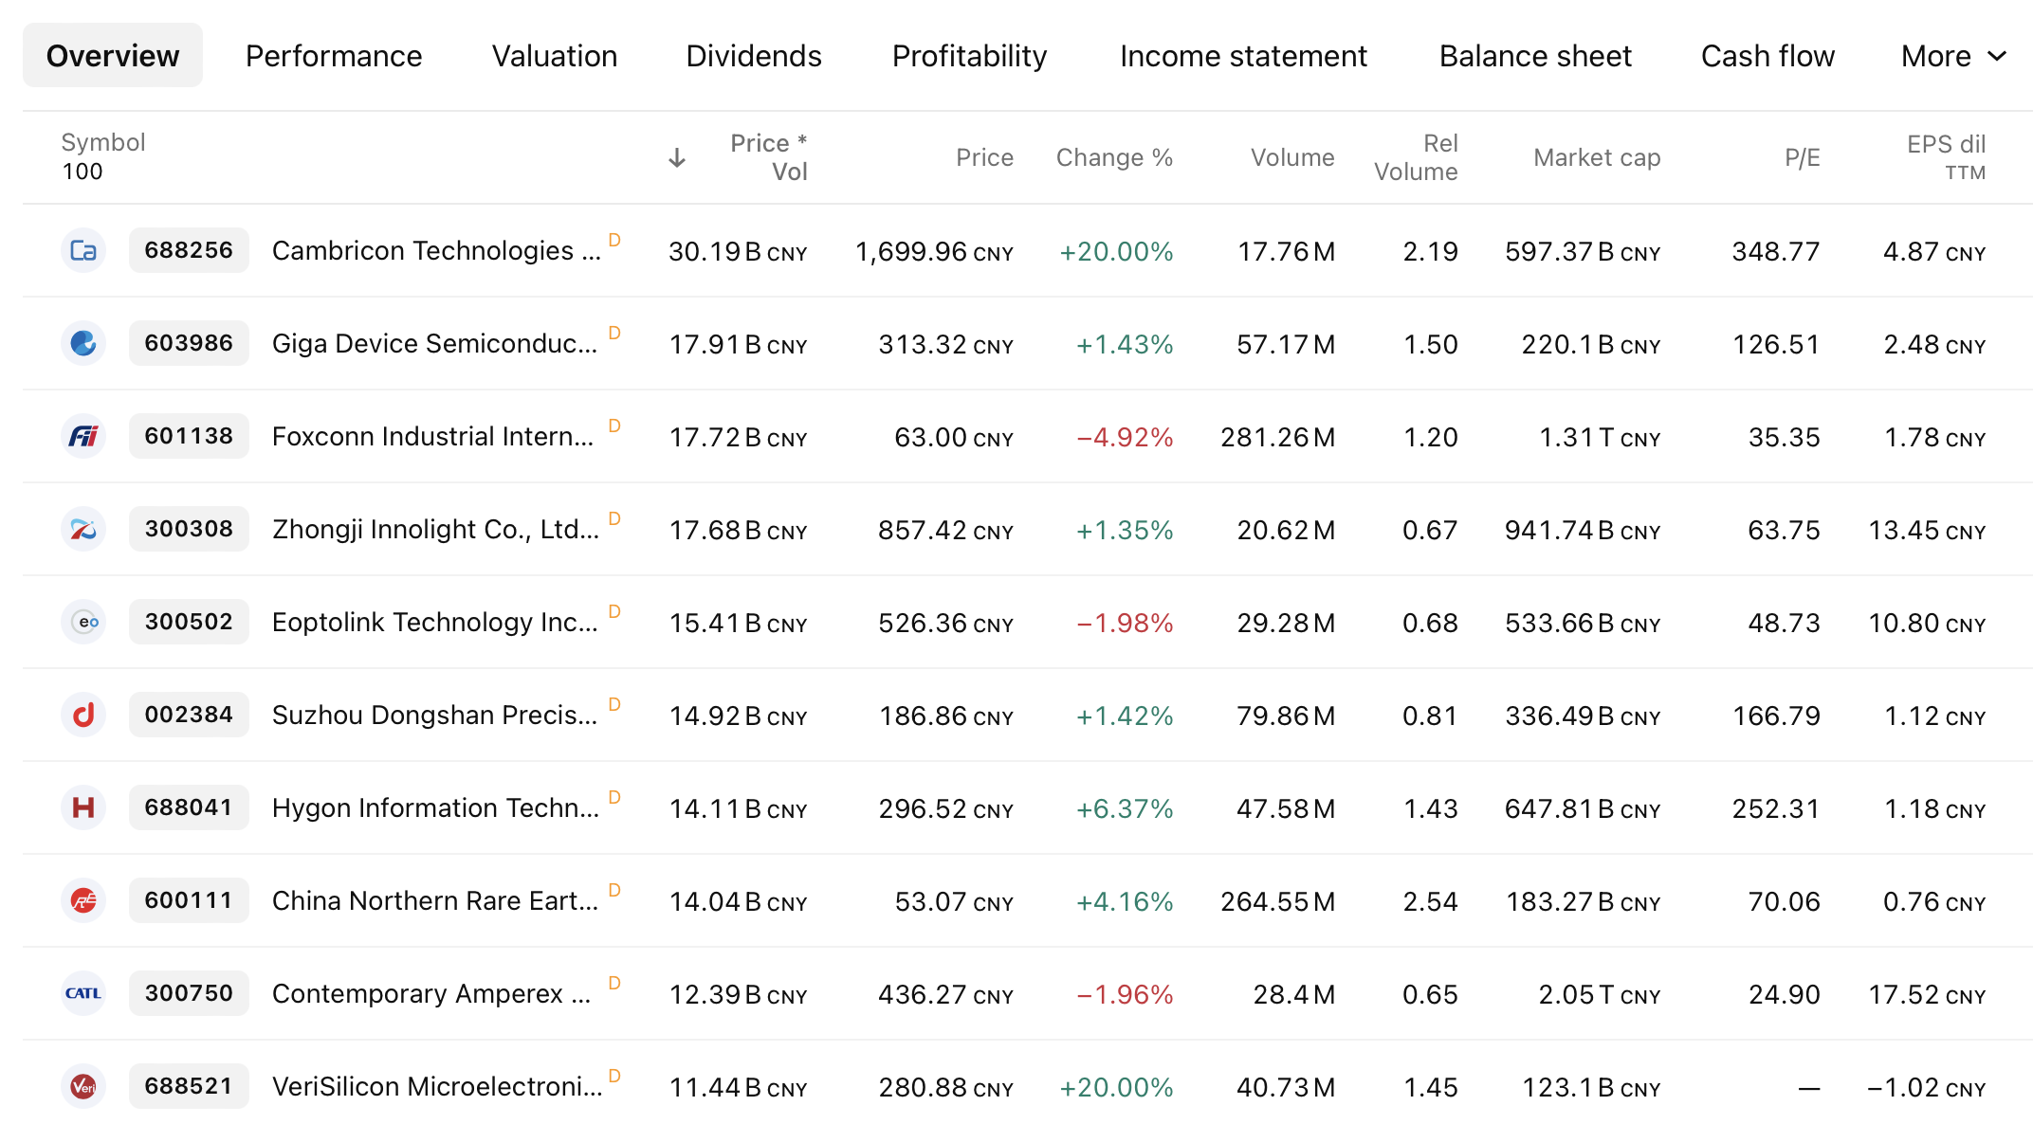Click the delayed-data D marker for Zhongji Innolight
Image resolution: width=2033 pixels, height=1124 pixels.
click(x=614, y=518)
